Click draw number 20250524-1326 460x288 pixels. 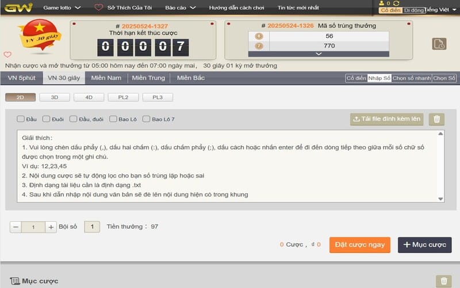click(290, 25)
